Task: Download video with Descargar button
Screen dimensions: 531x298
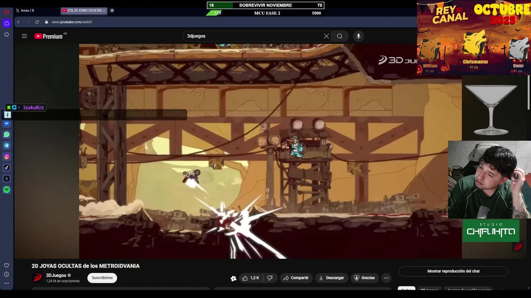Action: [x=331, y=278]
